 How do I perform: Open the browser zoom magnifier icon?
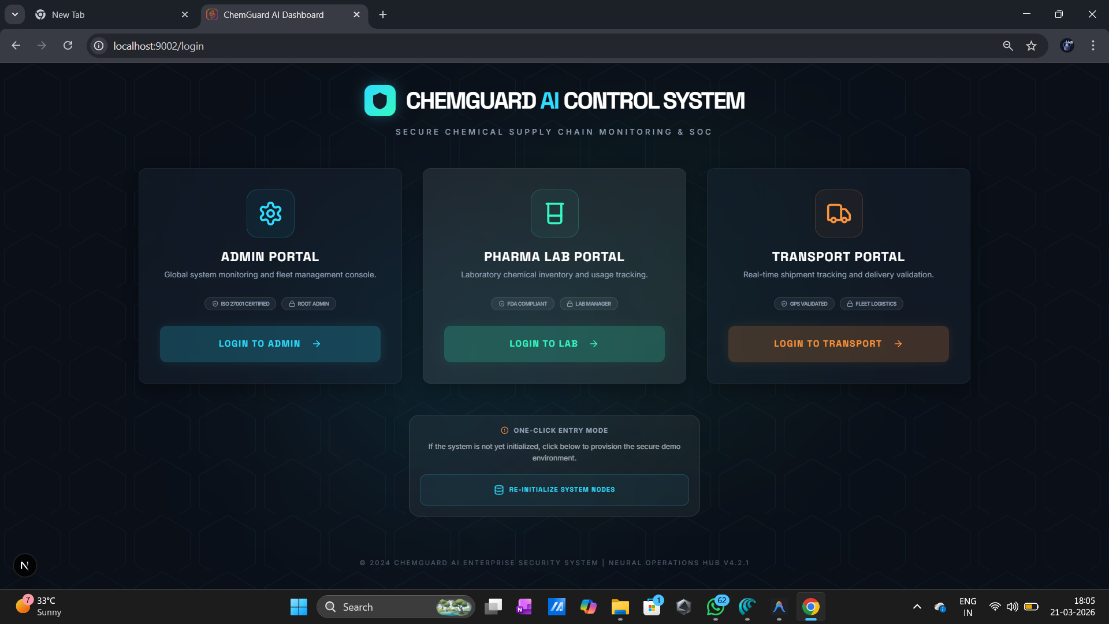[x=1008, y=46]
